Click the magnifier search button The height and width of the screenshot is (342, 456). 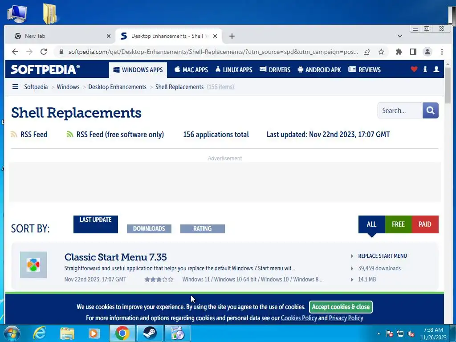click(431, 110)
